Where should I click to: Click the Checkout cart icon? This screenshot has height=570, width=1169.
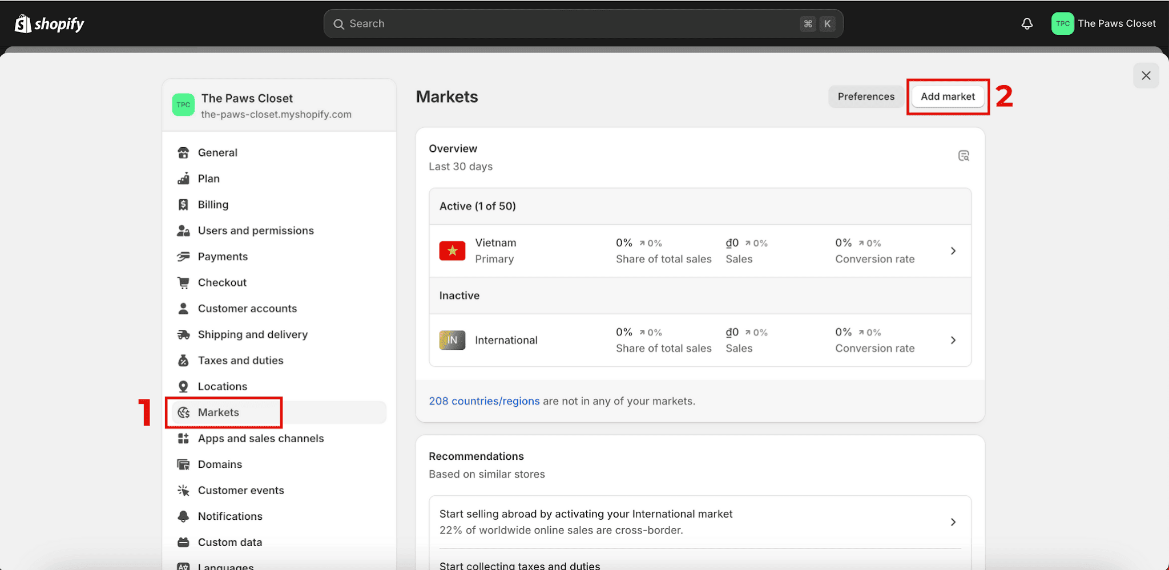(183, 282)
